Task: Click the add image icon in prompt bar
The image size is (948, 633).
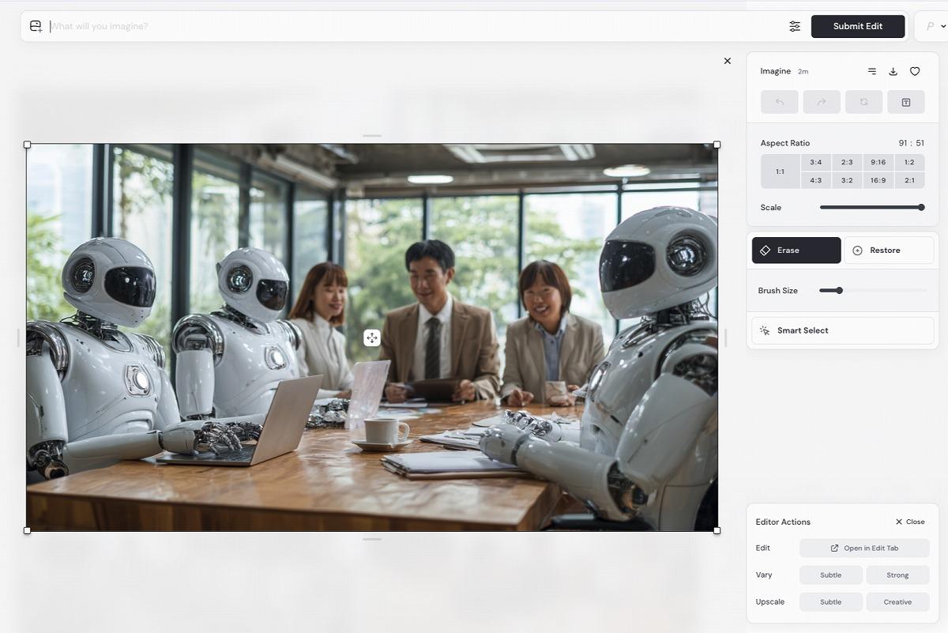Action: [x=36, y=26]
